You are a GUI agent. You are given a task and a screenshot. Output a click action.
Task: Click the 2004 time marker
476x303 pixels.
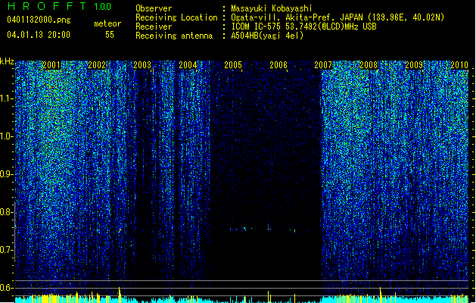tap(188, 64)
